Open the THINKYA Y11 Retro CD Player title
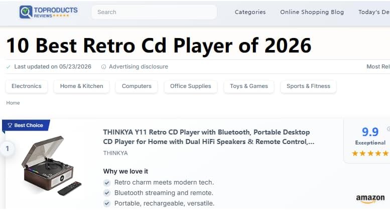The width and height of the screenshot is (390, 210). click(x=209, y=137)
